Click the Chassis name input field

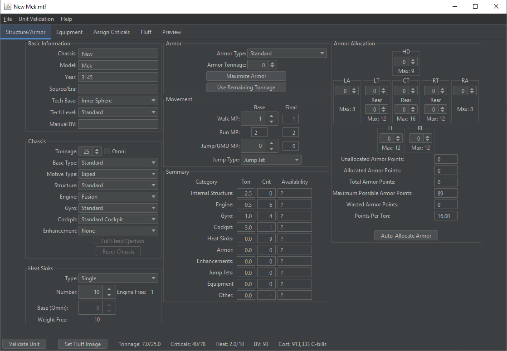click(x=118, y=54)
